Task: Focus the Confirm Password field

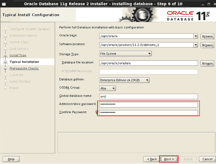Action: [x=148, y=113]
